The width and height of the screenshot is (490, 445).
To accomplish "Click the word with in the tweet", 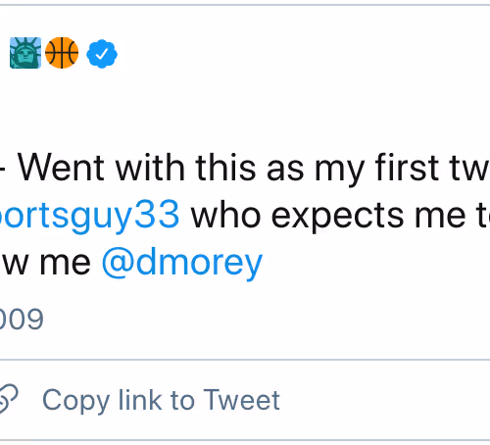I will (x=151, y=168).
